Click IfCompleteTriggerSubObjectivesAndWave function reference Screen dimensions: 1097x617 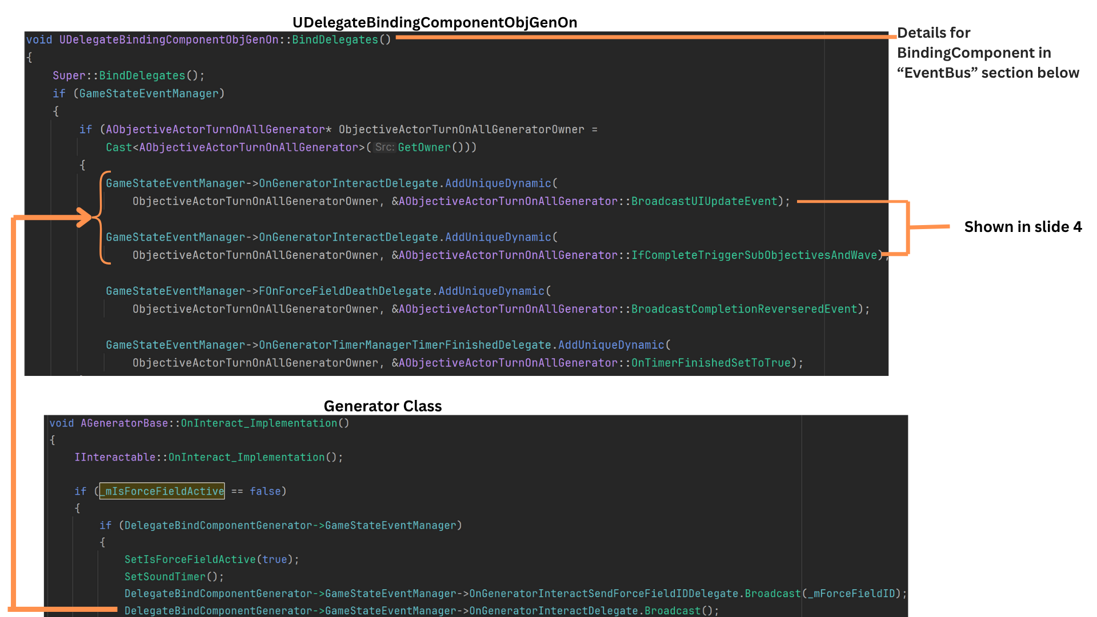[x=754, y=255]
